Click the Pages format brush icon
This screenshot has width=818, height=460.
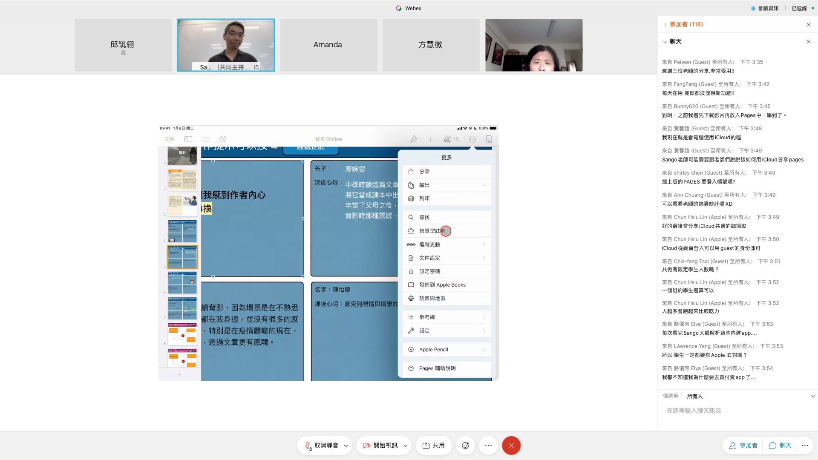(x=413, y=139)
